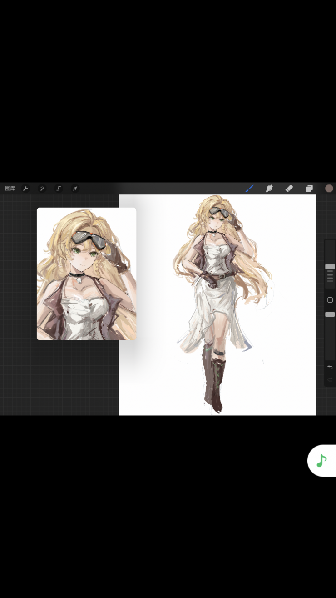336x598 pixels.
Task: Click the brush size slider handle
Action: click(330, 267)
